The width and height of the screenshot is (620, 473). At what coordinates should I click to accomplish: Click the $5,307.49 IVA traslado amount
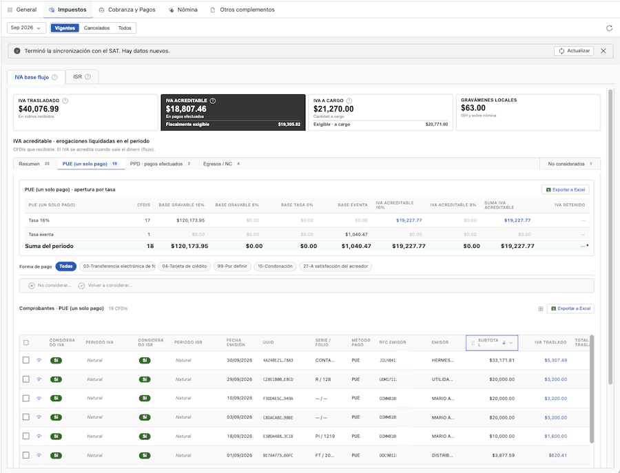(x=555, y=360)
